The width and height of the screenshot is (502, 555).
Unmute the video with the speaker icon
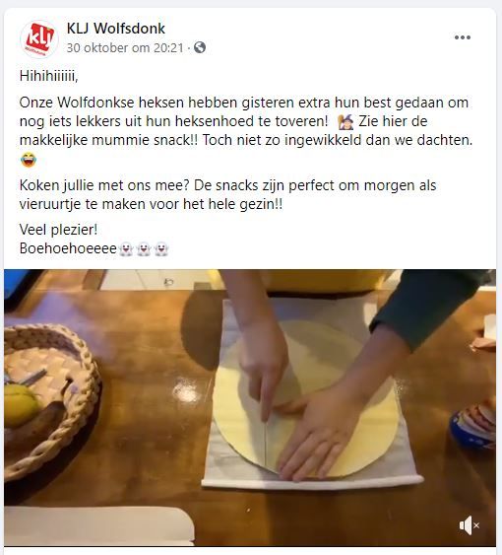469,525
